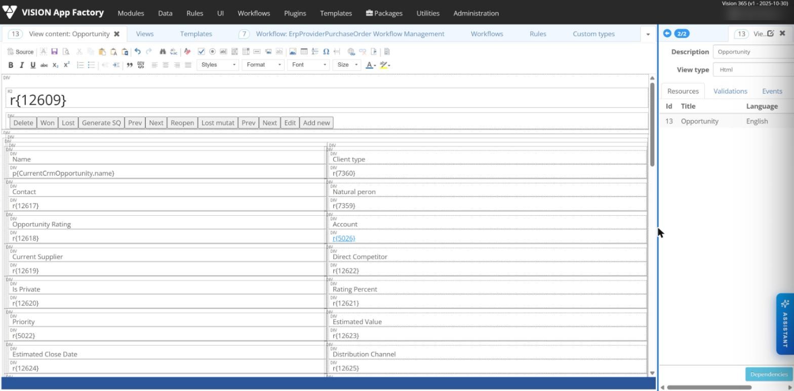Open the Size dropdown
The height and width of the screenshot is (391, 794).
[x=347, y=65]
